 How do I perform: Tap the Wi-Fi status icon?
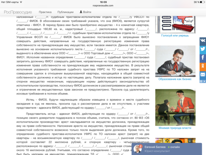click(x=21, y=2)
